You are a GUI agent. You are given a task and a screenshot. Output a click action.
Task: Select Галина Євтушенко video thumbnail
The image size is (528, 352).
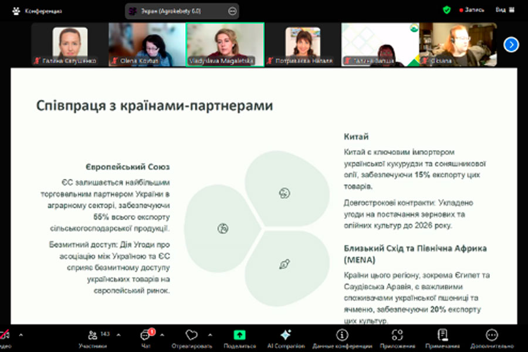point(70,45)
